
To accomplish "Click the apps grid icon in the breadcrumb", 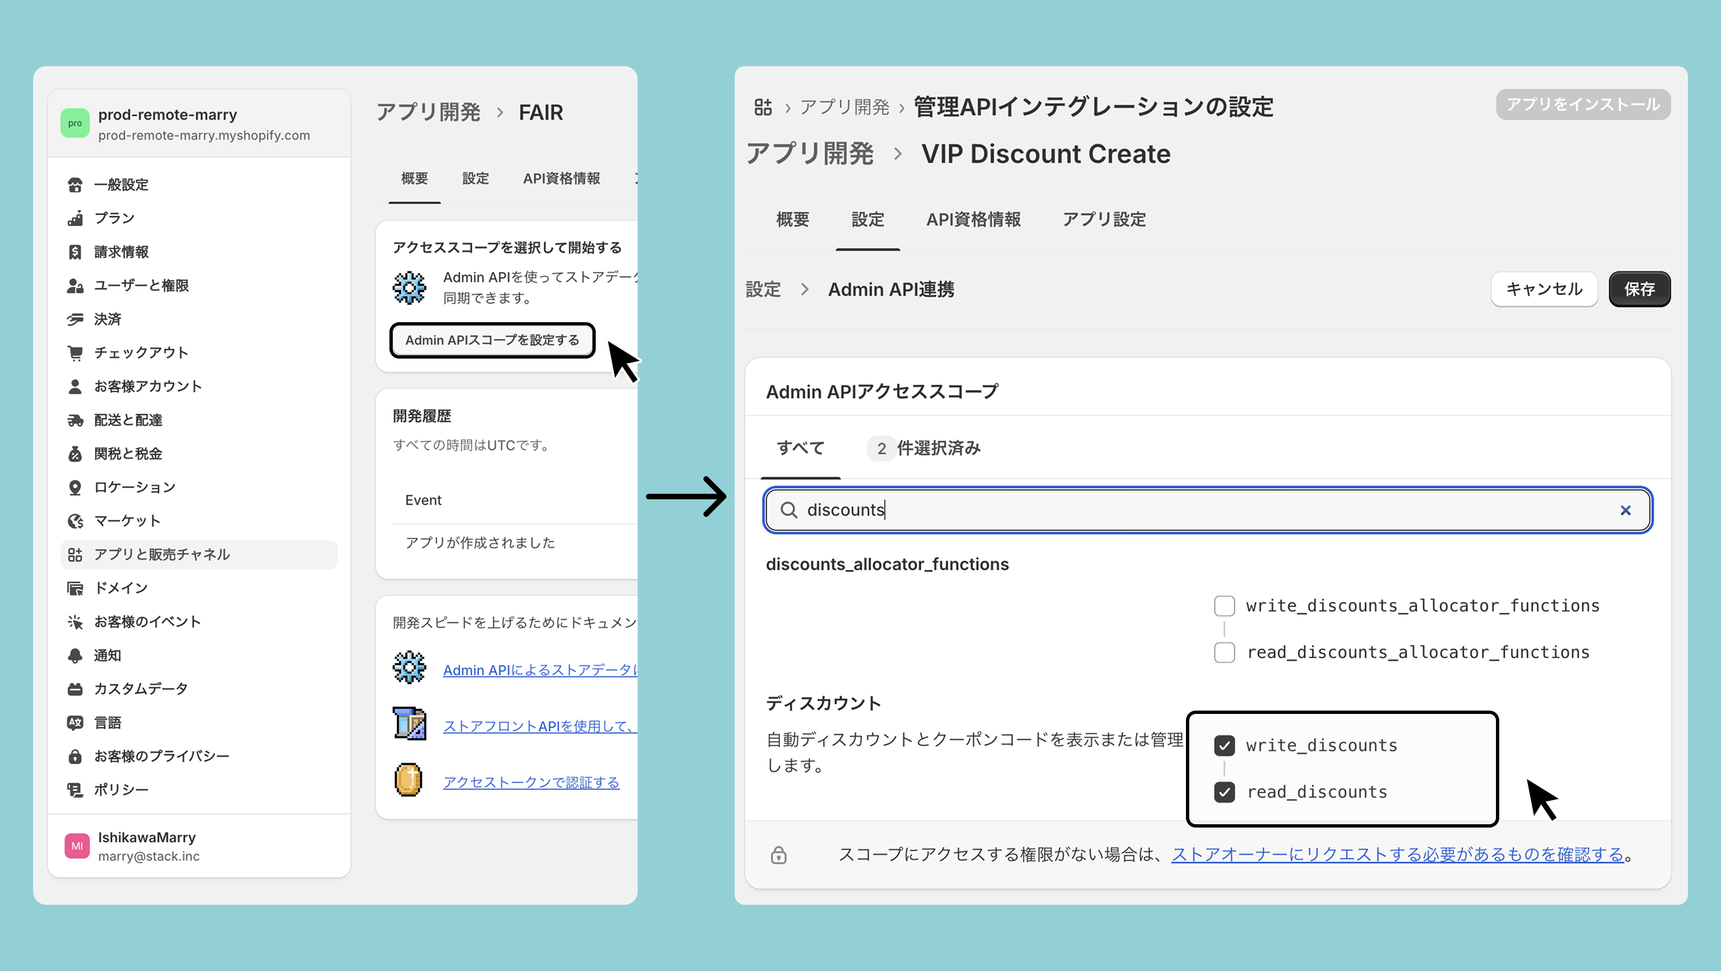I will (x=763, y=107).
